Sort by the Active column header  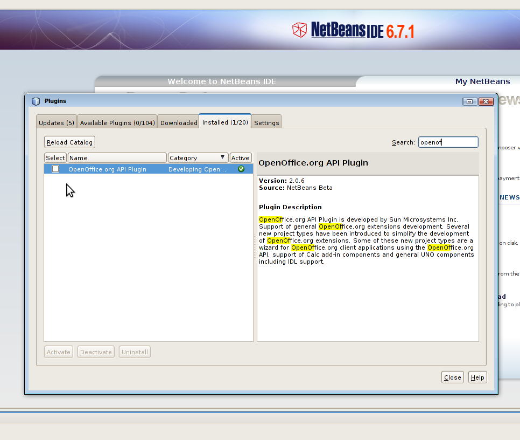tap(241, 158)
